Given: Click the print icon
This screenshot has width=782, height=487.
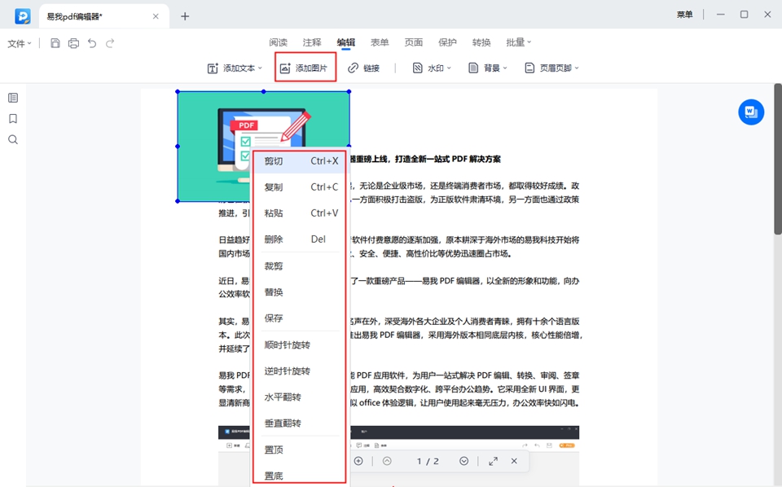Looking at the screenshot, I should pyautogui.click(x=74, y=43).
